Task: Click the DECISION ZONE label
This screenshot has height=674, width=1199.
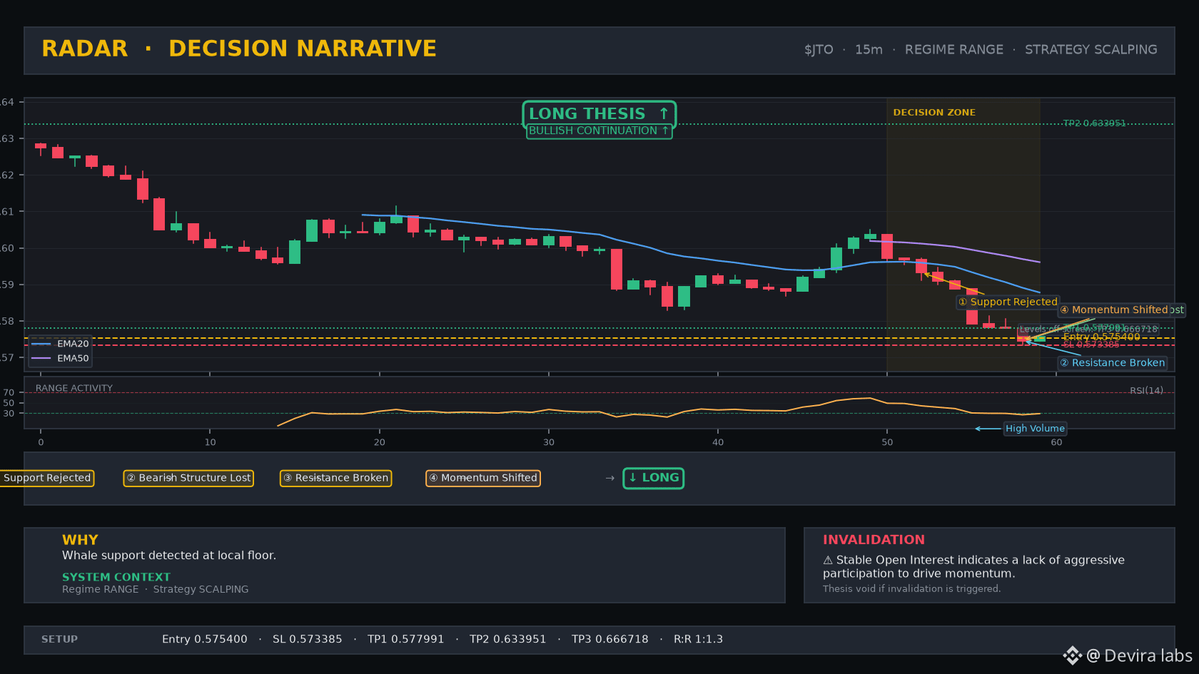Action: point(934,113)
